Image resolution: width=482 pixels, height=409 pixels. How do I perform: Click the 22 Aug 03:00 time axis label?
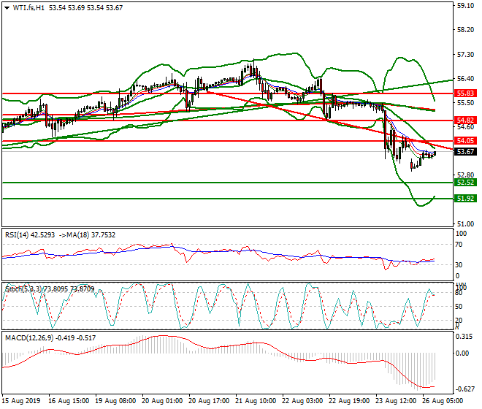tap(302, 401)
